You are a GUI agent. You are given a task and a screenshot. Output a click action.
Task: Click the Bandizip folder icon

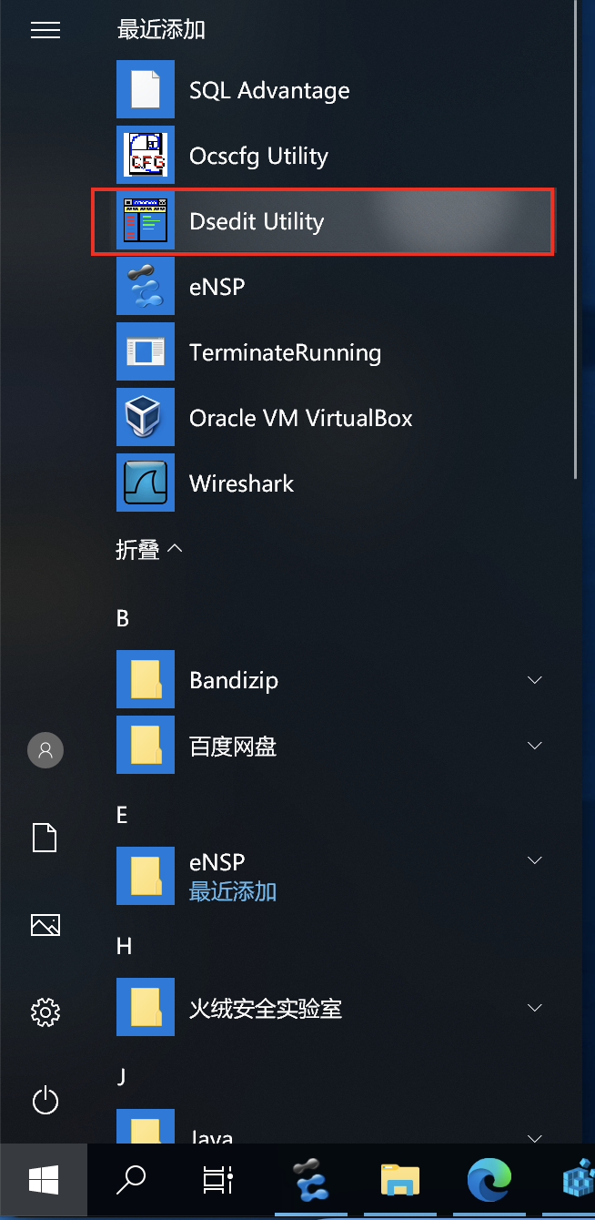click(146, 679)
